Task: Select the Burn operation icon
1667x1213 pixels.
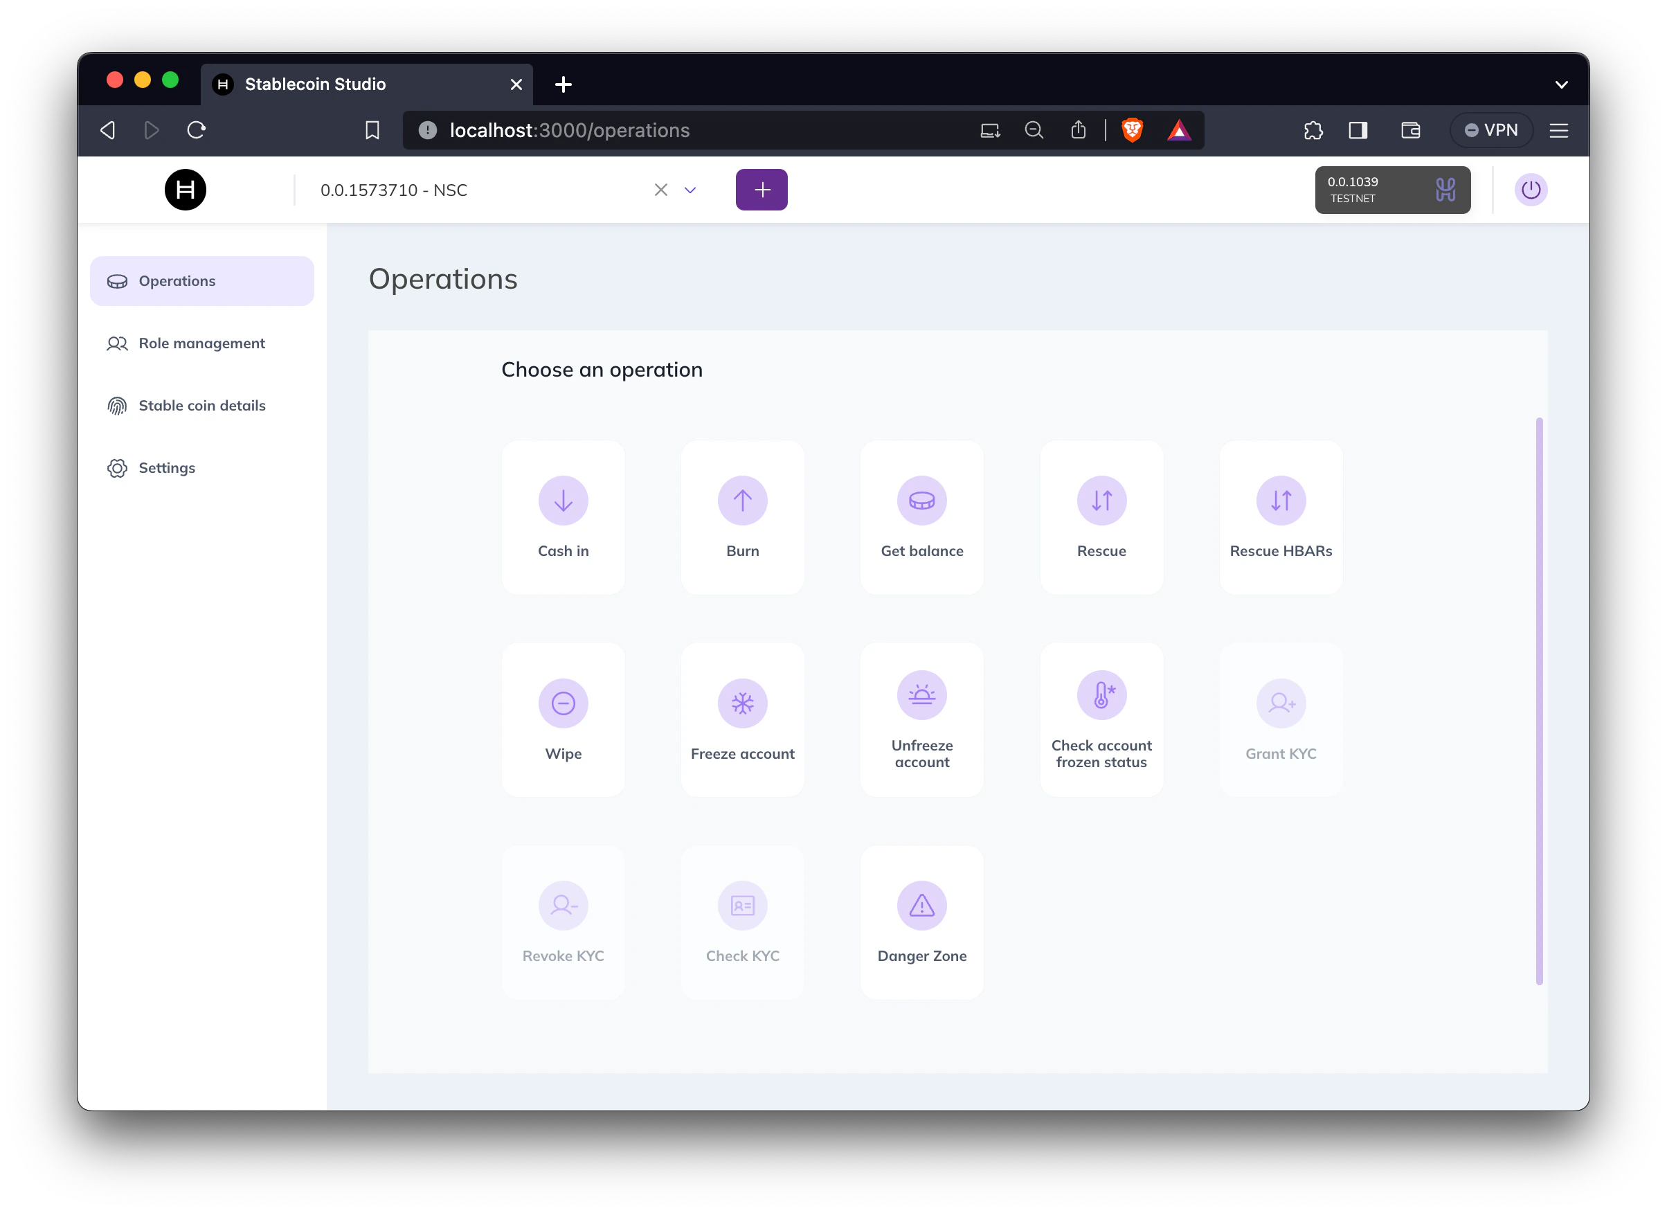Action: 742,501
